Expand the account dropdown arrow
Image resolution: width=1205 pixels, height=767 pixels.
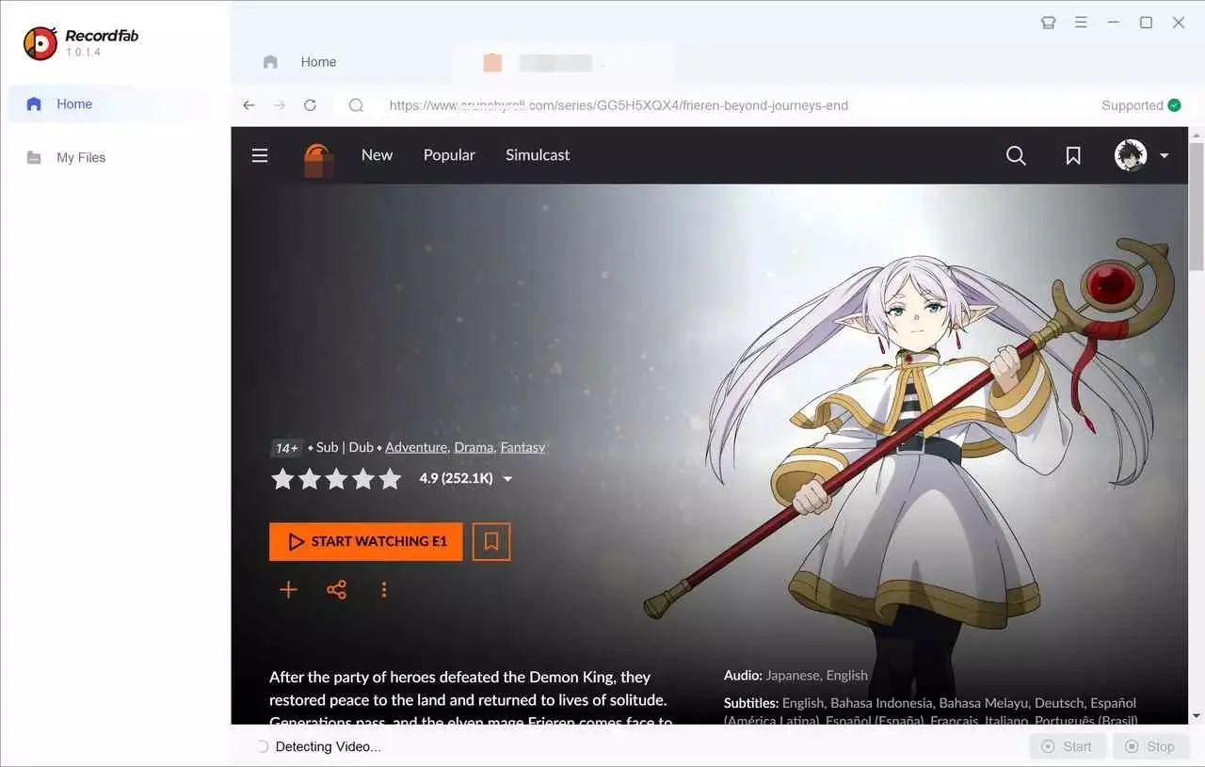tap(1165, 156)
